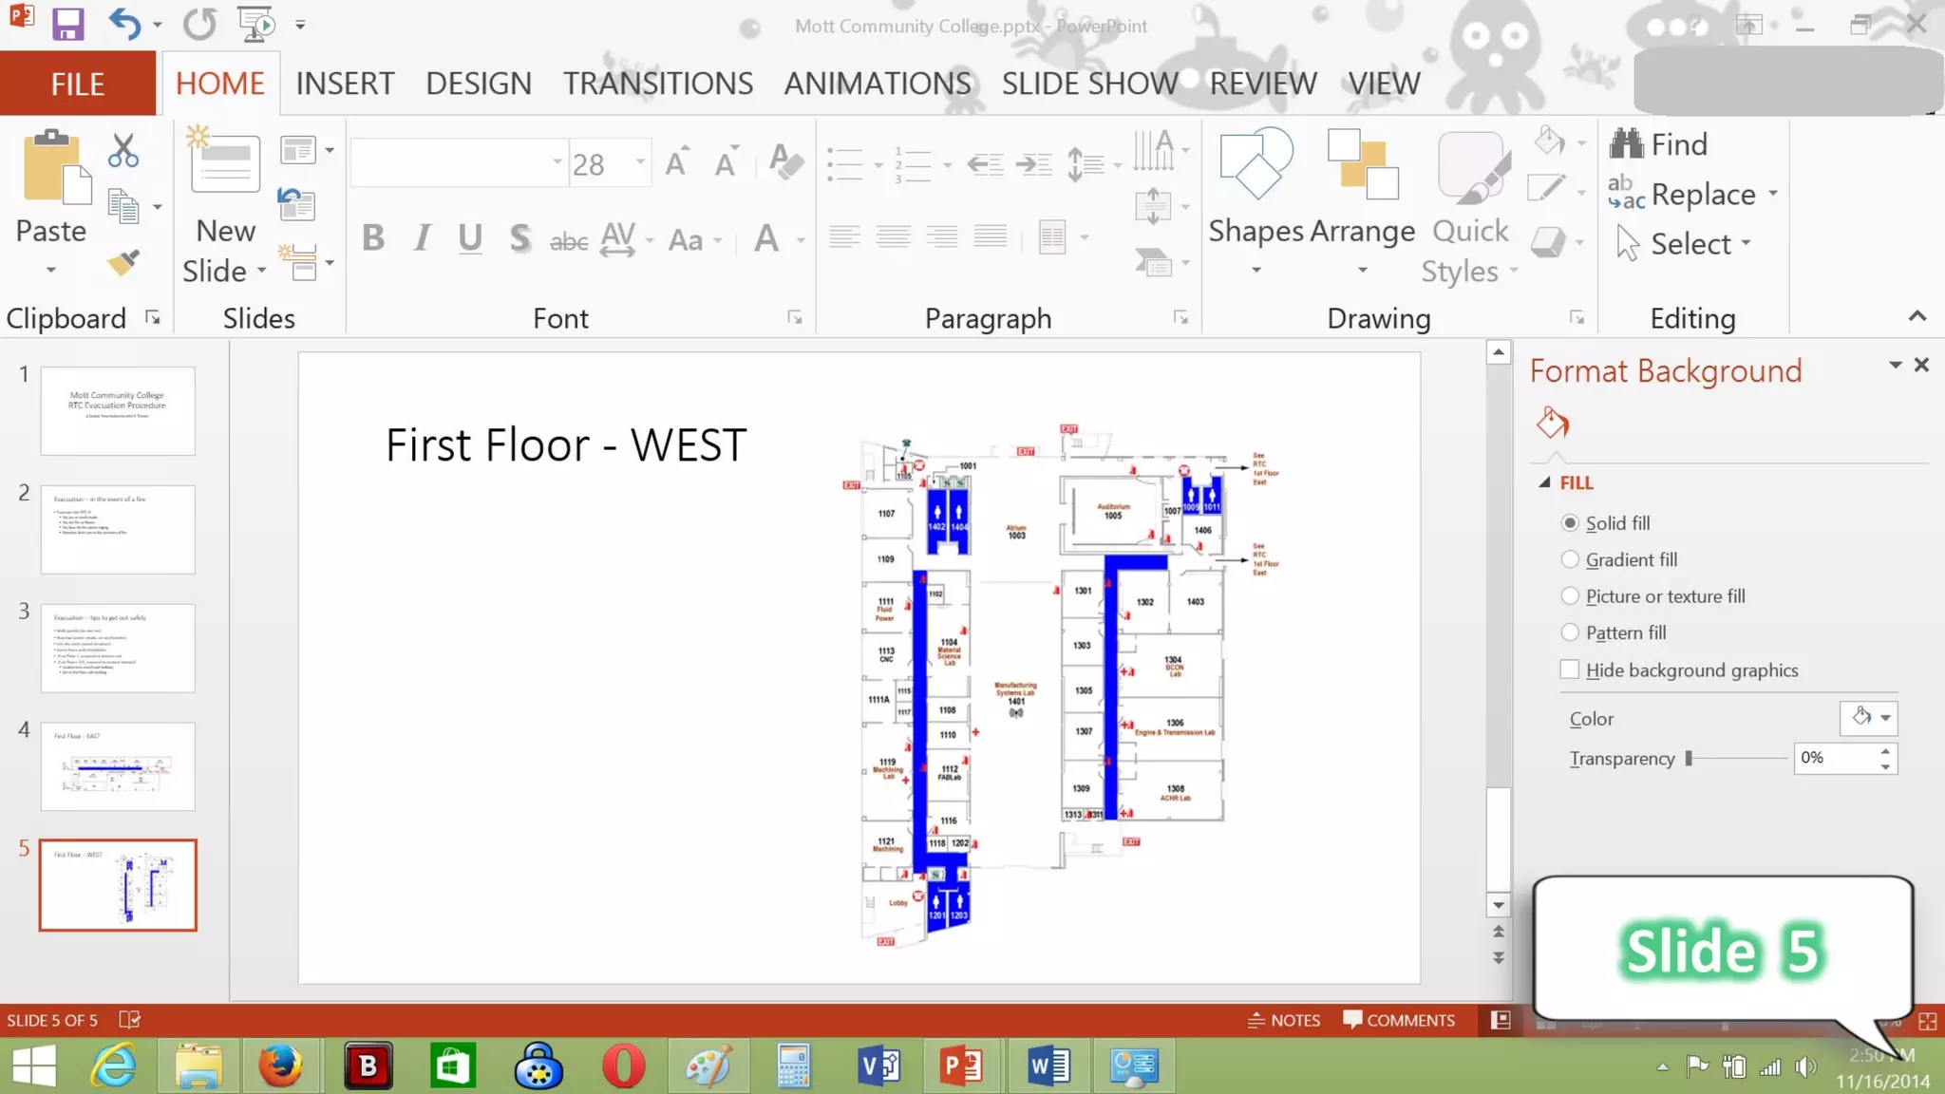Open NOTES pane from the status bar
1945x1094 pixels.
coord(1284,1020)
